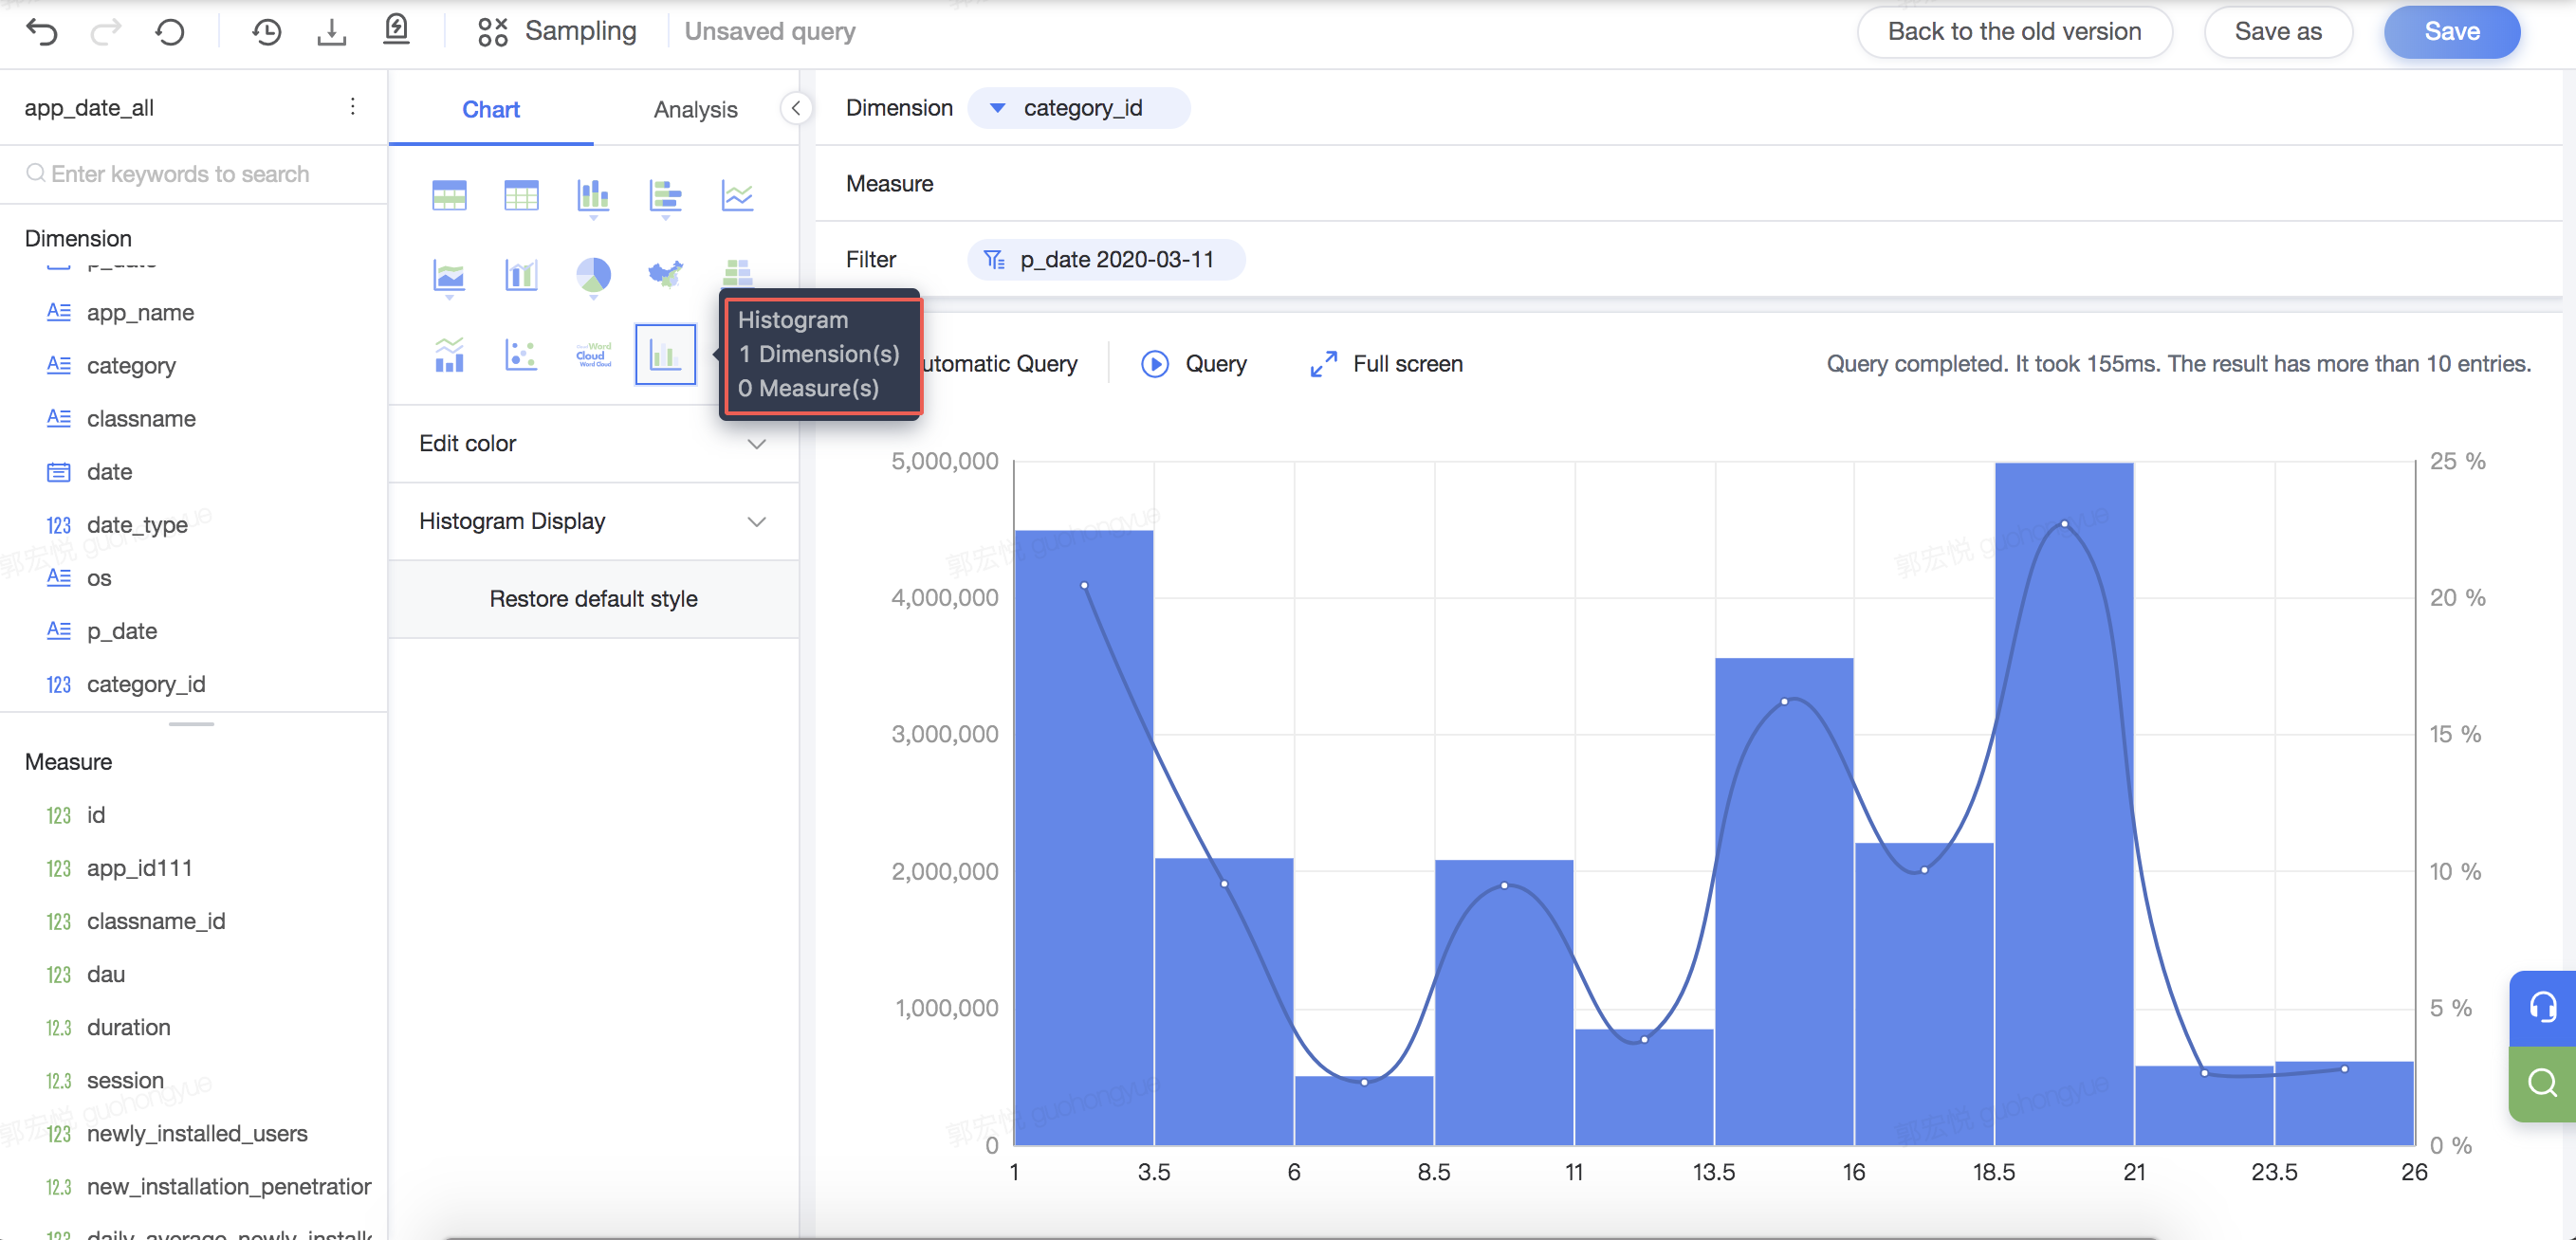The image size is (2576, 1240).
Task: Open stacked column chart subtype triangle
Action: click(593, 217)
